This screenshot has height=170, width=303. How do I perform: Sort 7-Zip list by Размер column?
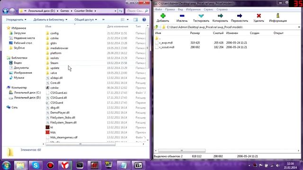point(195,33)
